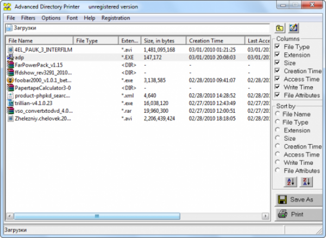This screenshot has height=238, width=326.
Task: Open the Help menu
Action: (90, 18)
